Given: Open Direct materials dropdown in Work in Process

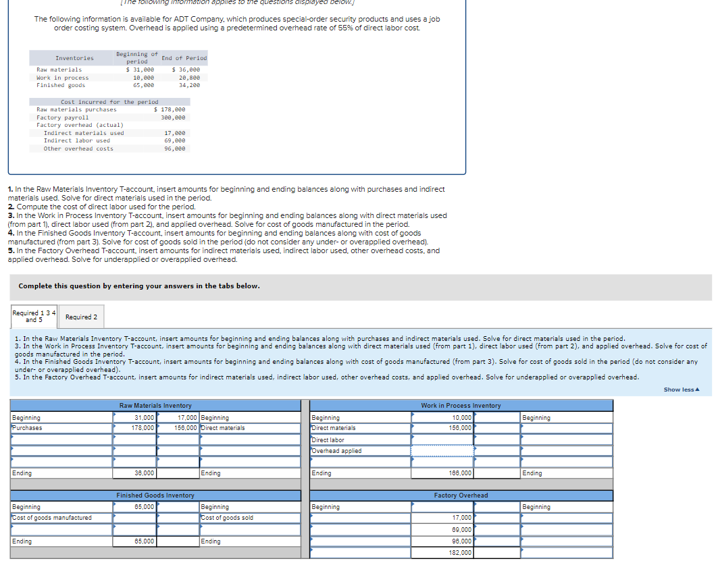Looking at the screenshot, I should pos(361,428).
